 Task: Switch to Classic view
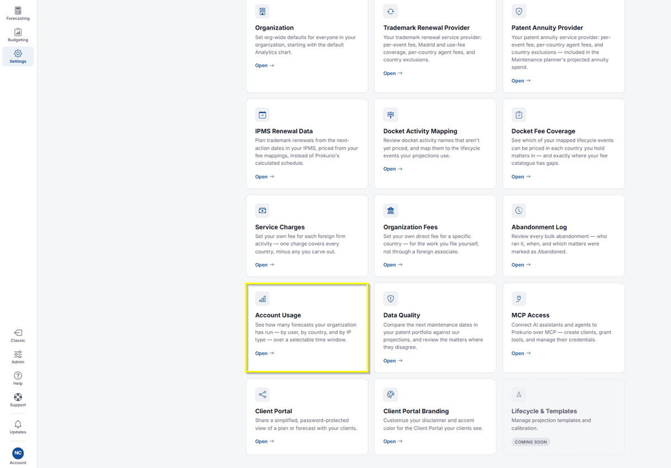pyautogui.click(x=18, y=336)
